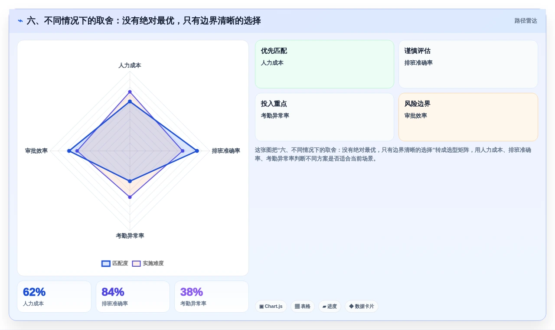Screen dimensions: 555x330
Task: Click the blue 匹配度 point on 人力成本 axis
Action: (x=130, y=101)
